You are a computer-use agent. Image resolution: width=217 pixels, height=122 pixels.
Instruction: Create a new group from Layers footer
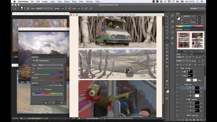click(194, 120)
